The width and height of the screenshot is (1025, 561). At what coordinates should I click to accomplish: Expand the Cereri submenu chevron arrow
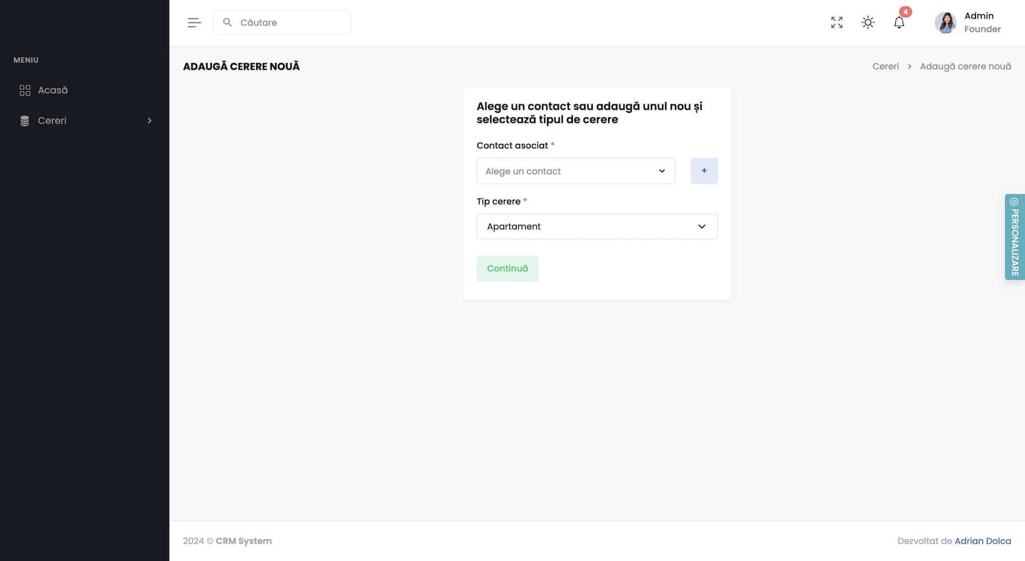(149, 121)
